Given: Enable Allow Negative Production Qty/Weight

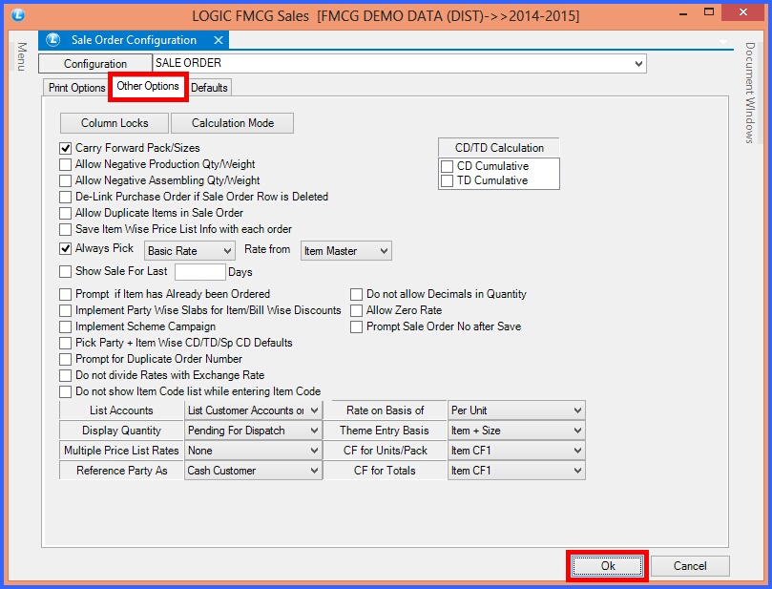Looking at the screenshot, I should point(65,164).
